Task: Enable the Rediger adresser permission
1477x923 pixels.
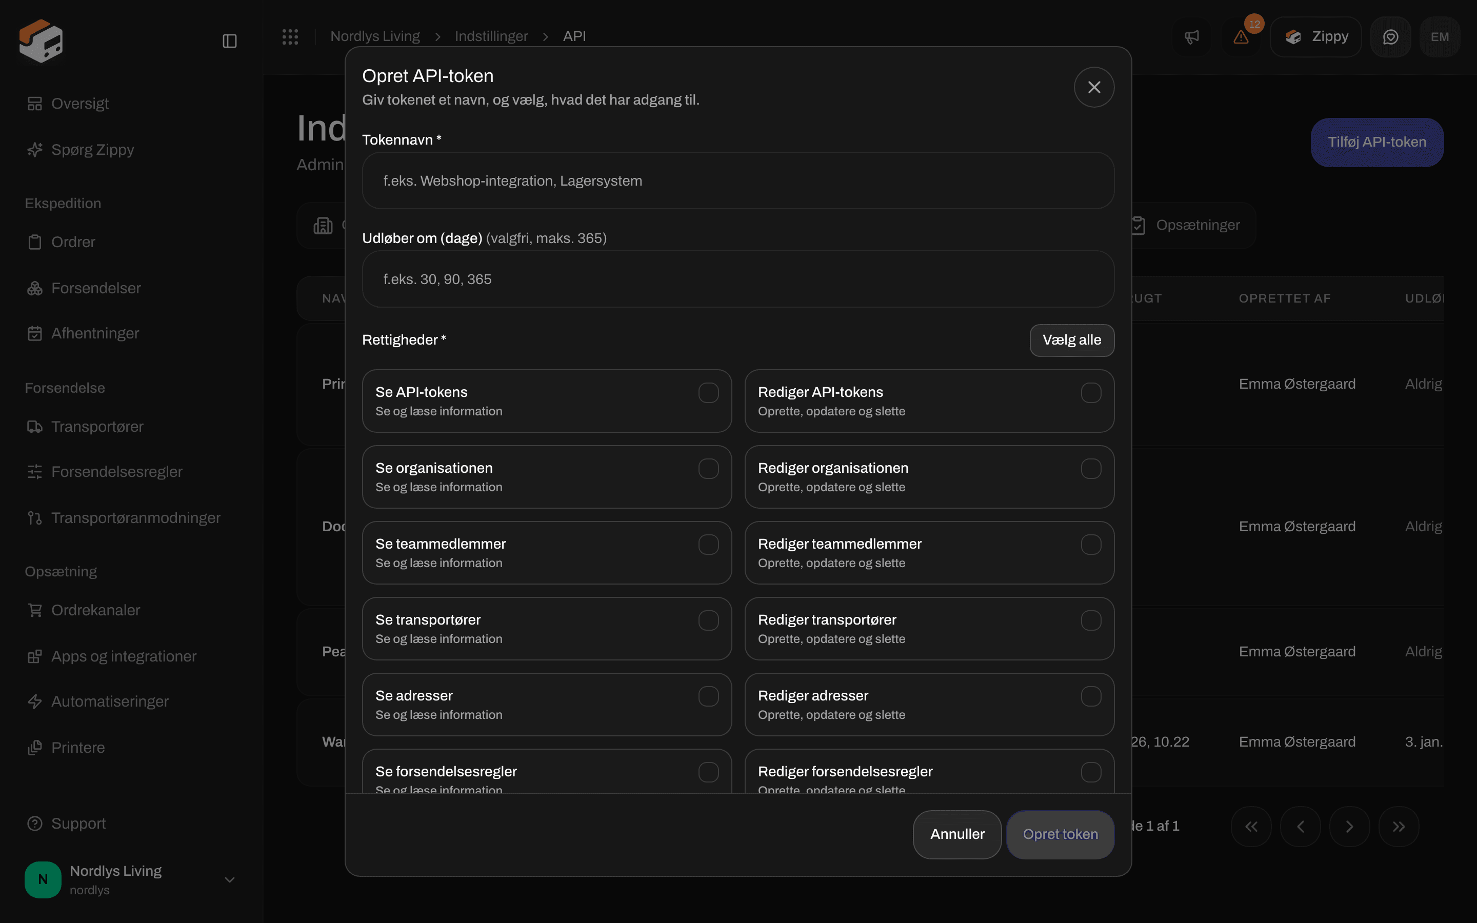Action: (1091, 696)
